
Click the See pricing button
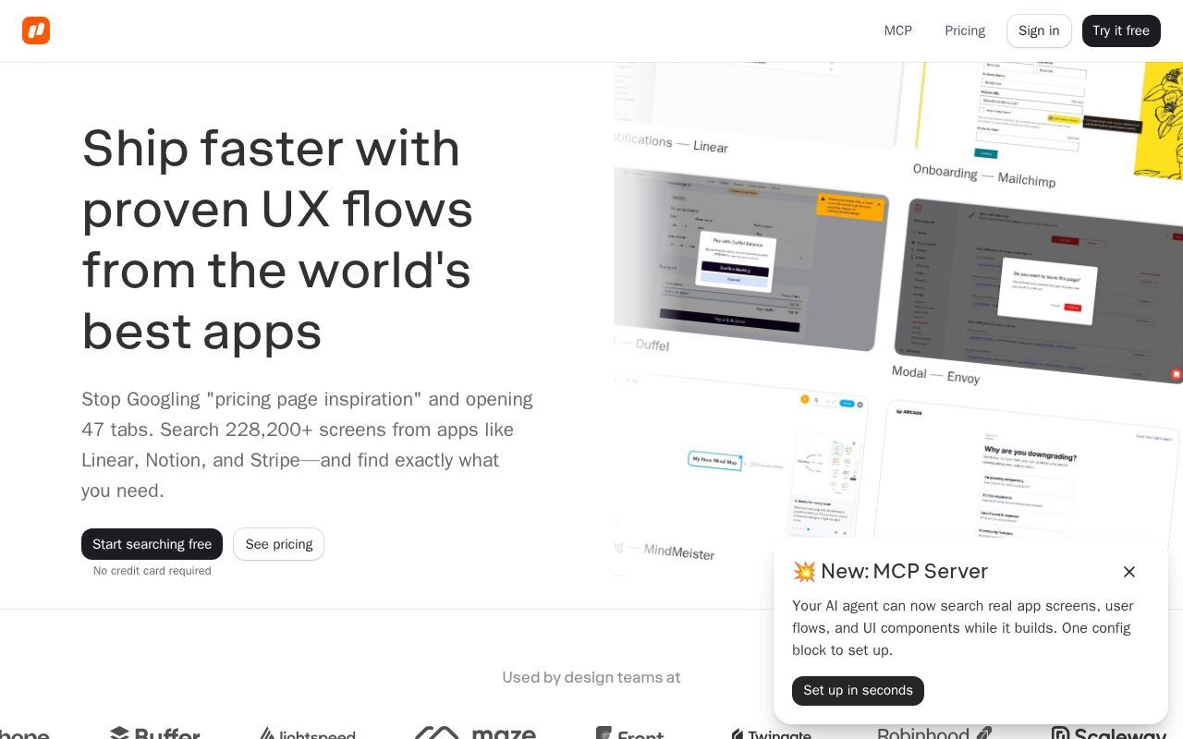(278, 544)
